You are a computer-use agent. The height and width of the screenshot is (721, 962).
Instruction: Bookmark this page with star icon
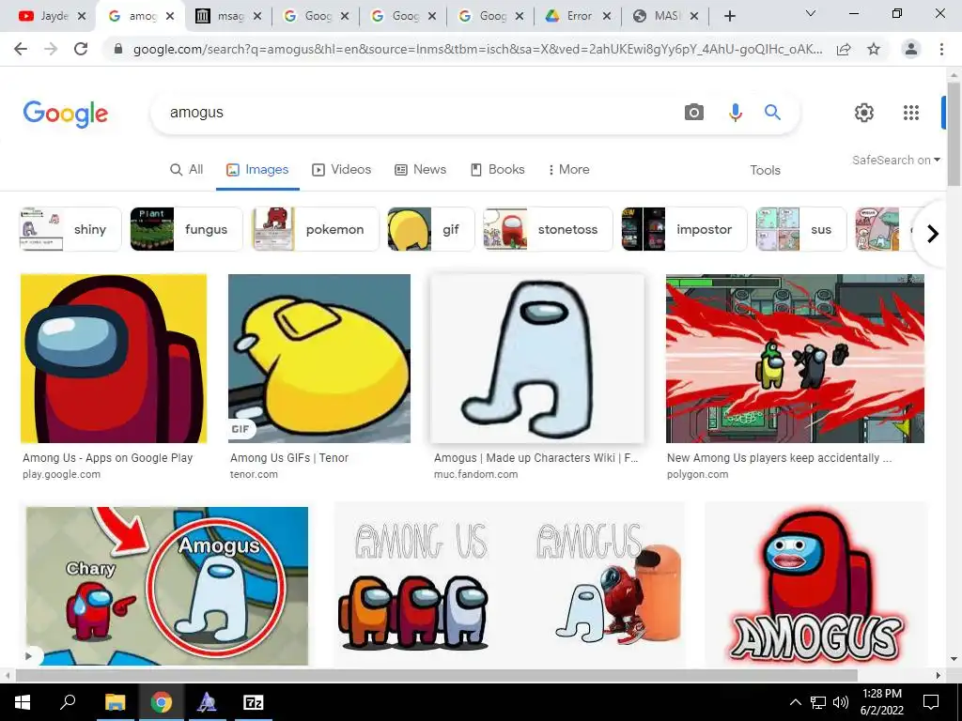tap(874, 49)
